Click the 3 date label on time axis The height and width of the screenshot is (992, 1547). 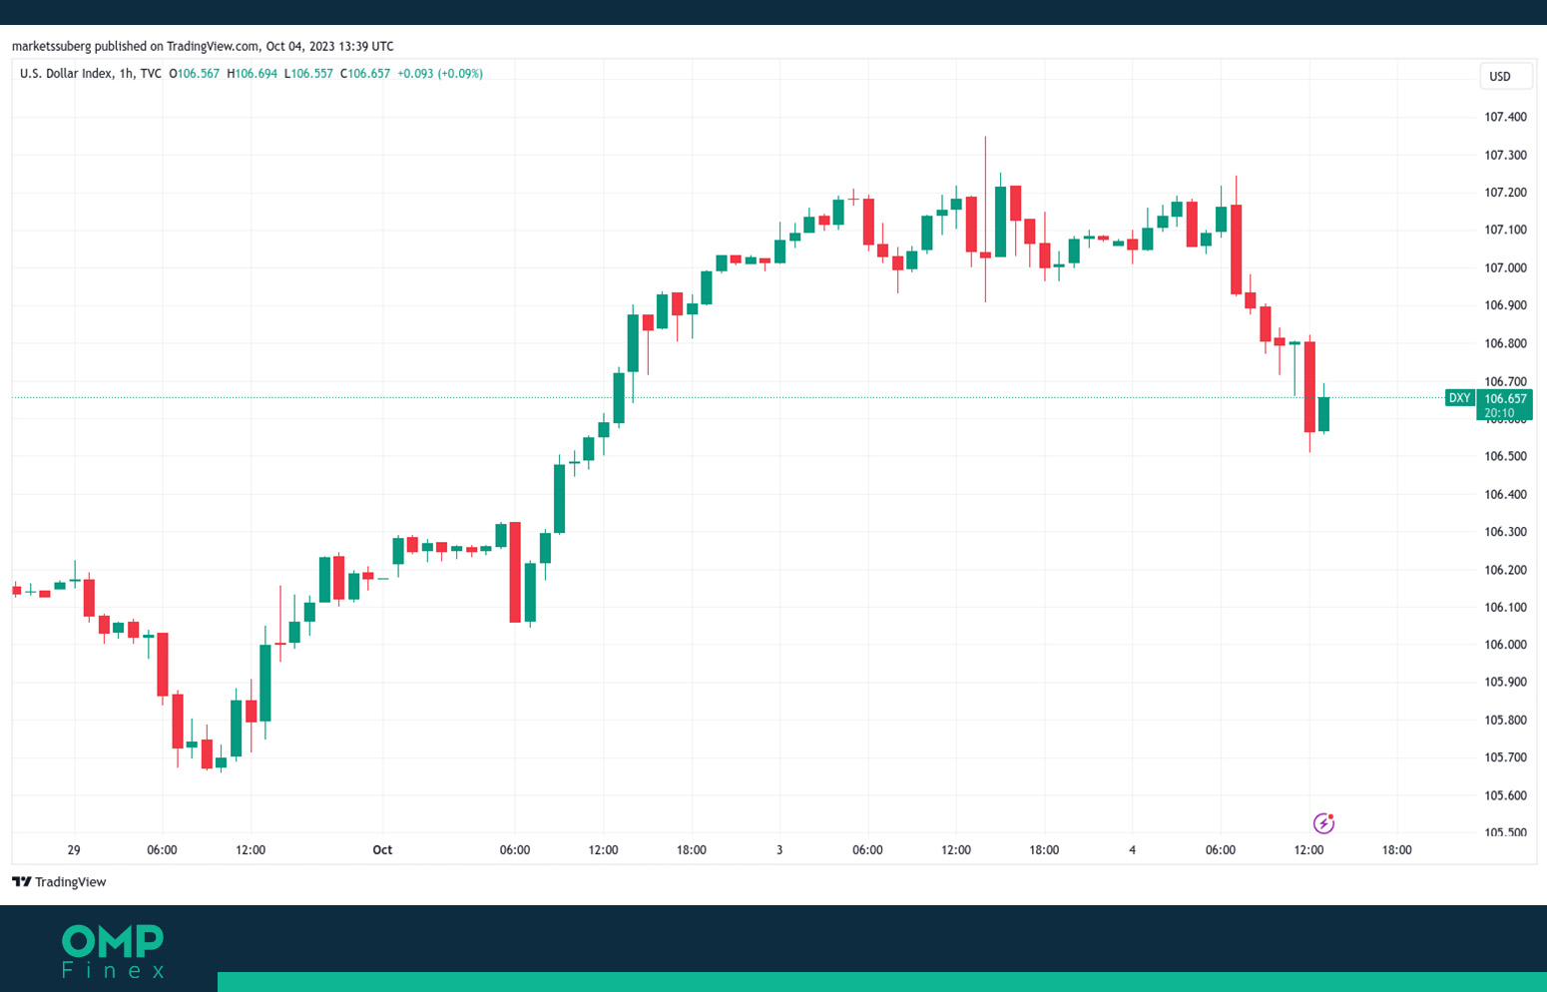pyautogui.click(x=779, y=850)
